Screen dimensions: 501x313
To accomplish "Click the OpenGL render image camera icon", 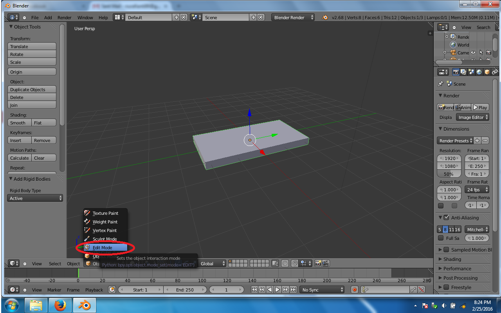I will tap(318, 263).
